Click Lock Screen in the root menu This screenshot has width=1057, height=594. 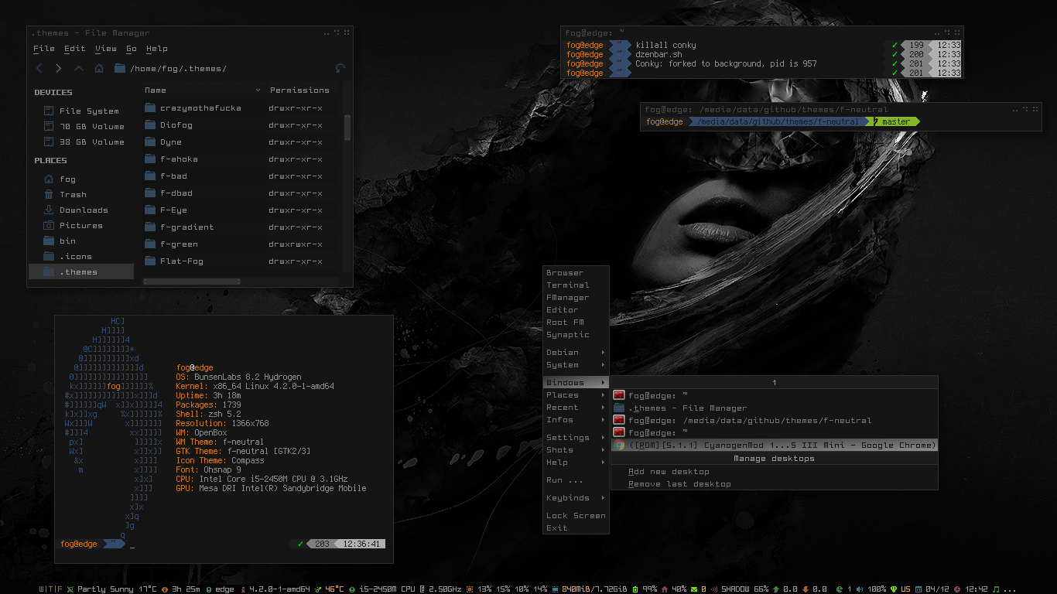tap(576, 516)
